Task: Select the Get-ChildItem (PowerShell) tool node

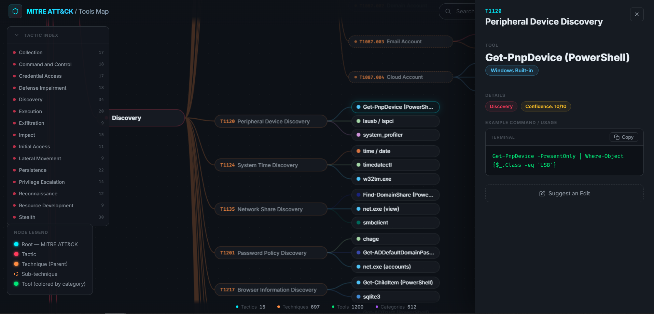Action: [x=395, y=283]
